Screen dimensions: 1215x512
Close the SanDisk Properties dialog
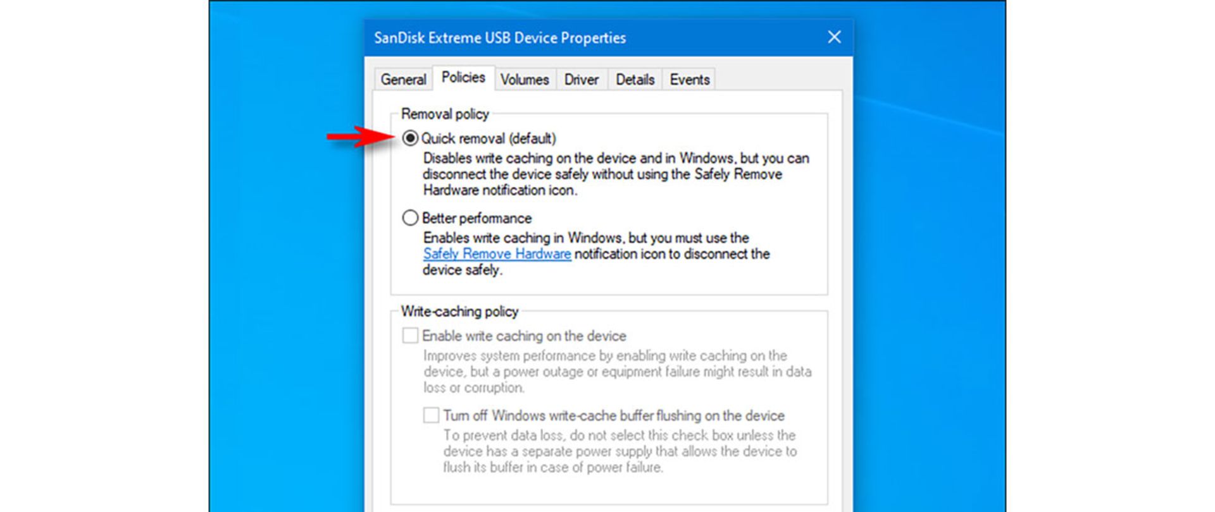coord(834,37)
